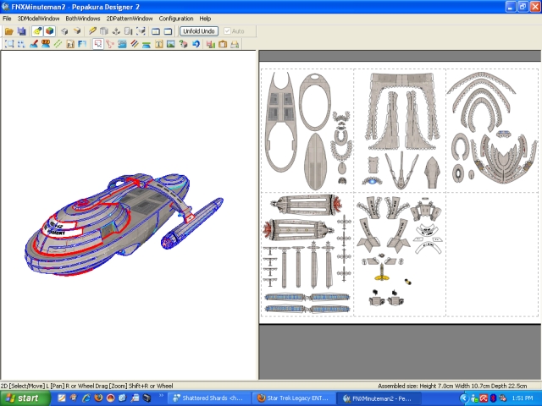Open the File menu
This screenshot has width=542, height=406.
[7, 19]
